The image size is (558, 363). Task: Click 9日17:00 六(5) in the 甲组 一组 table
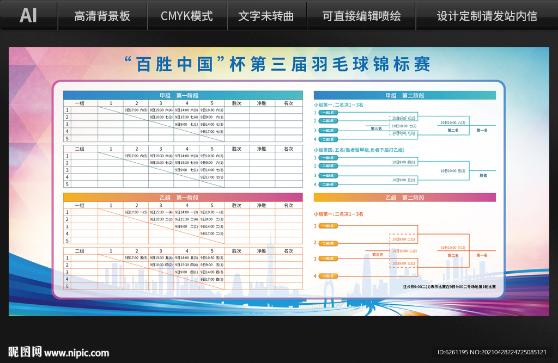[136, 110]
